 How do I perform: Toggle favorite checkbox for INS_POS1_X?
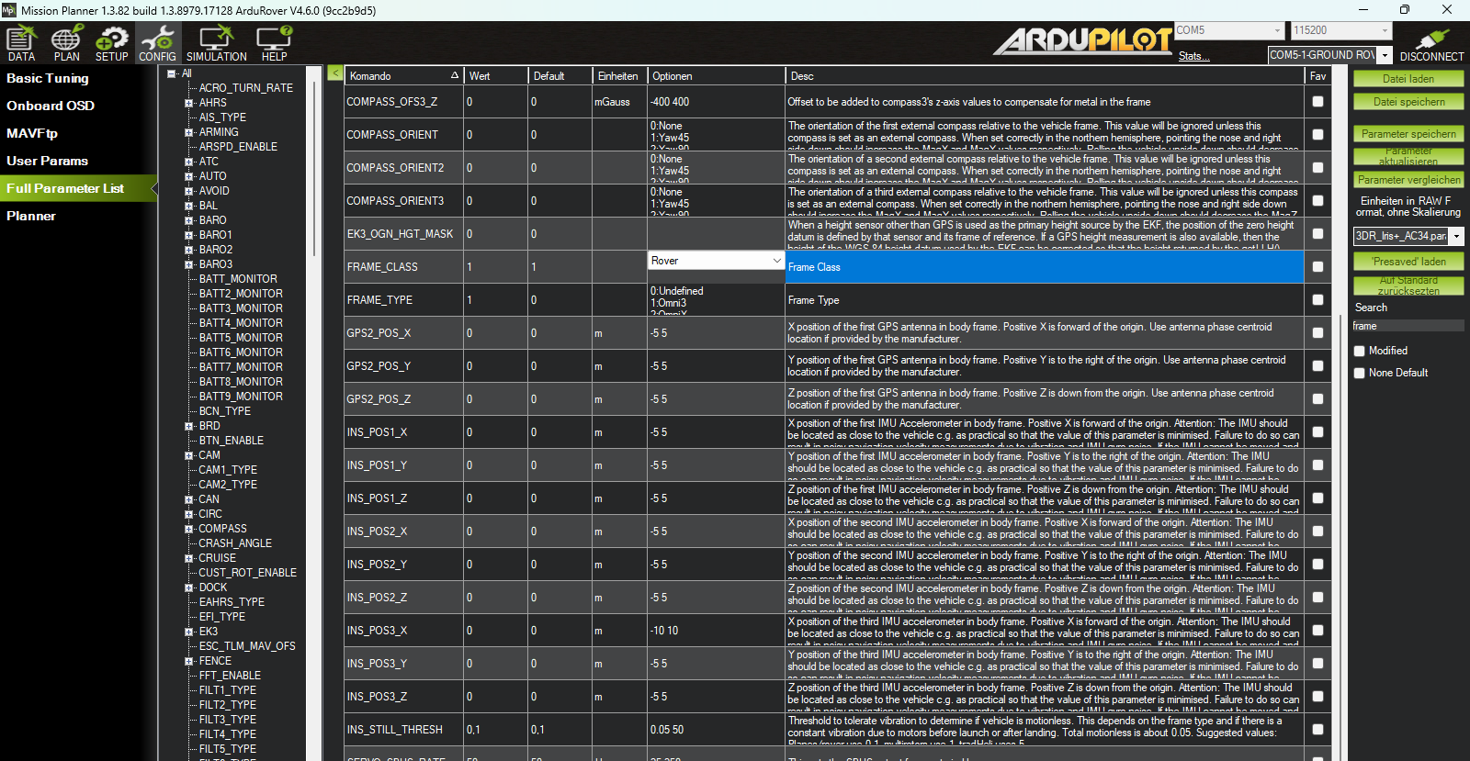pyautogui.click(x=1317, y=432)
